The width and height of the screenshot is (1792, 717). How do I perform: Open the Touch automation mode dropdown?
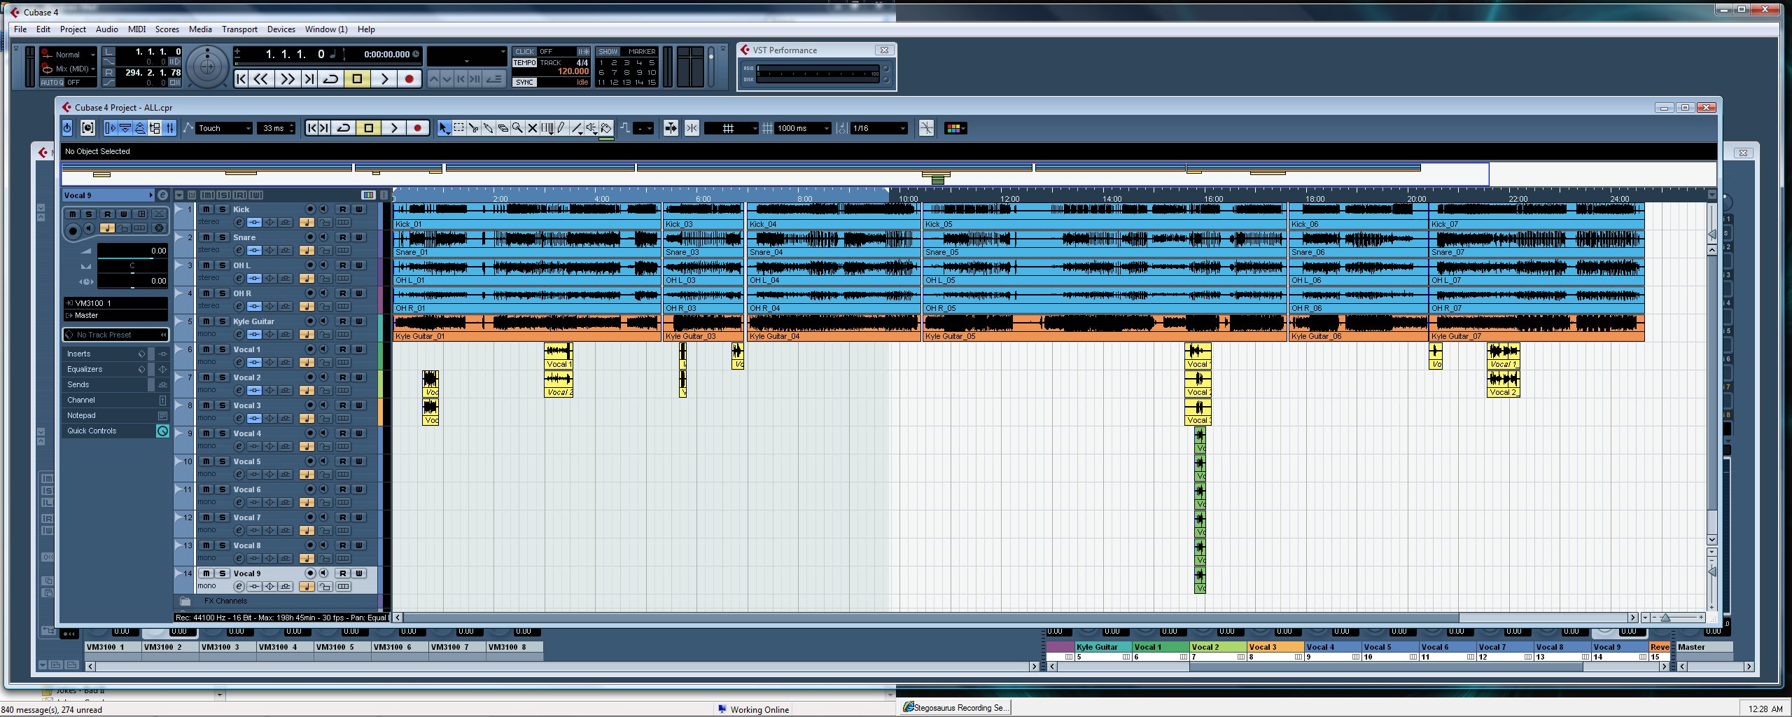point(224,128)
